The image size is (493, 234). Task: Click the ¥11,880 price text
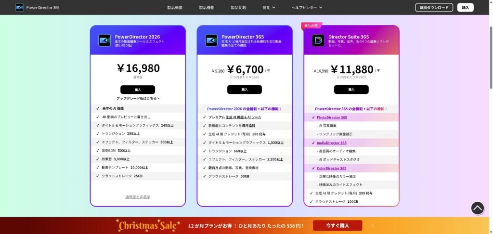352,69
